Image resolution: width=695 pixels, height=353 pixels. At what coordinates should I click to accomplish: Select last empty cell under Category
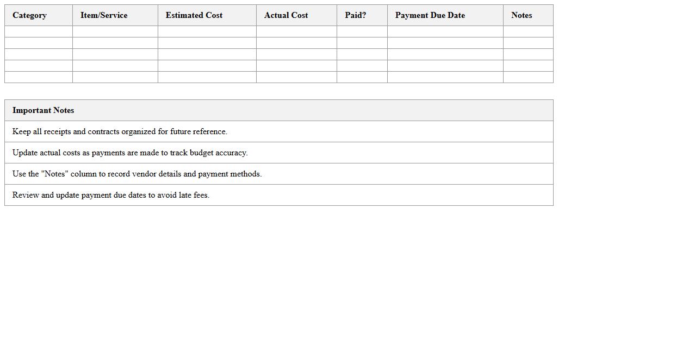point(39,77)
